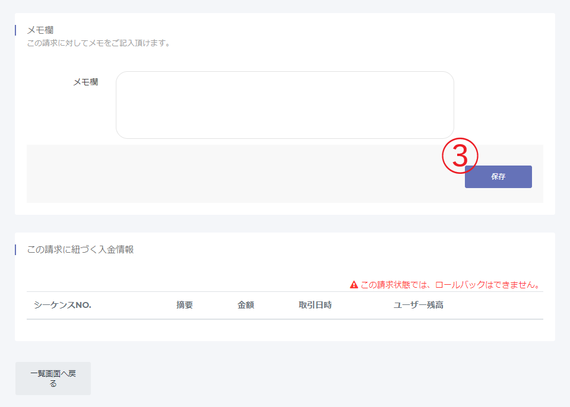The image size is (570, 407).
Task: Click the red warning triangle icon
Action: tap(354, 285)
